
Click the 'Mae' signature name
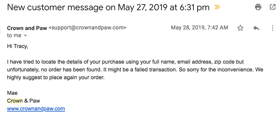pos(12,93)
